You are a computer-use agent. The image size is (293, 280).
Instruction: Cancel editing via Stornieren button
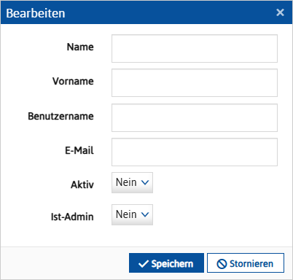coord(246,263)
